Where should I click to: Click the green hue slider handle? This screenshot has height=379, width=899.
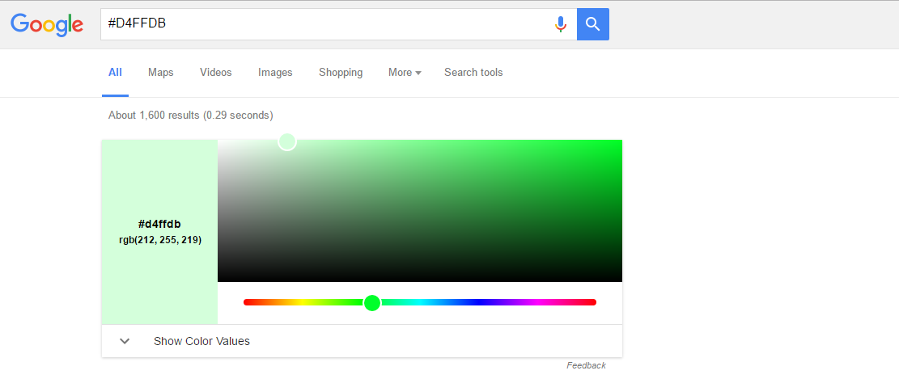coord(372,303)
